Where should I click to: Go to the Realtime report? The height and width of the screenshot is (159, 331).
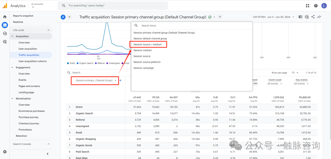coord(18,22)
